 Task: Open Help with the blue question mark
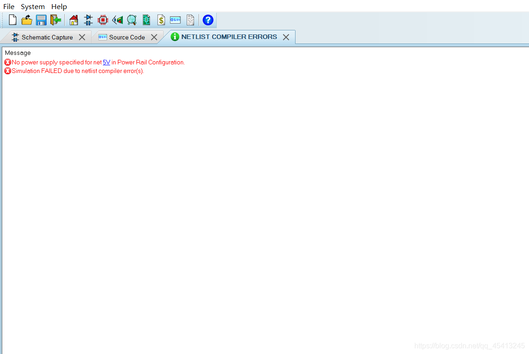coord(208,20)
